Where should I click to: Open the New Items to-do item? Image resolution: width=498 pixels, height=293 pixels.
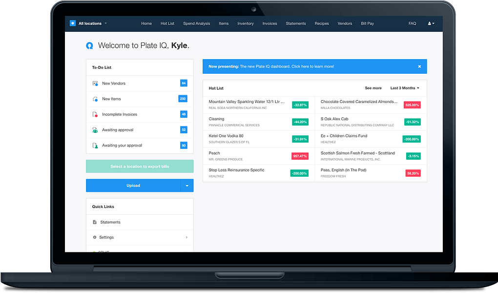(140, 99)
